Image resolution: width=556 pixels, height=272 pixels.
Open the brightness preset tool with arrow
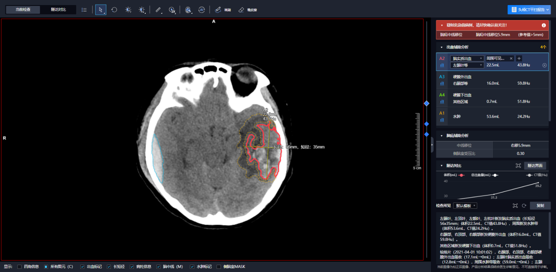142,10
